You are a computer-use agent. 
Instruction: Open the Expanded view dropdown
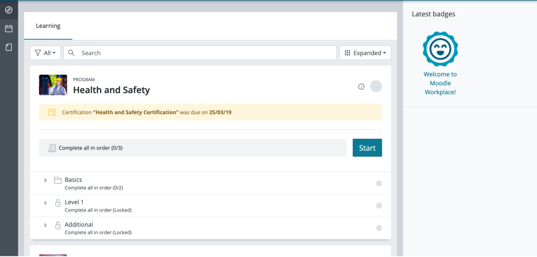(365, 53)
